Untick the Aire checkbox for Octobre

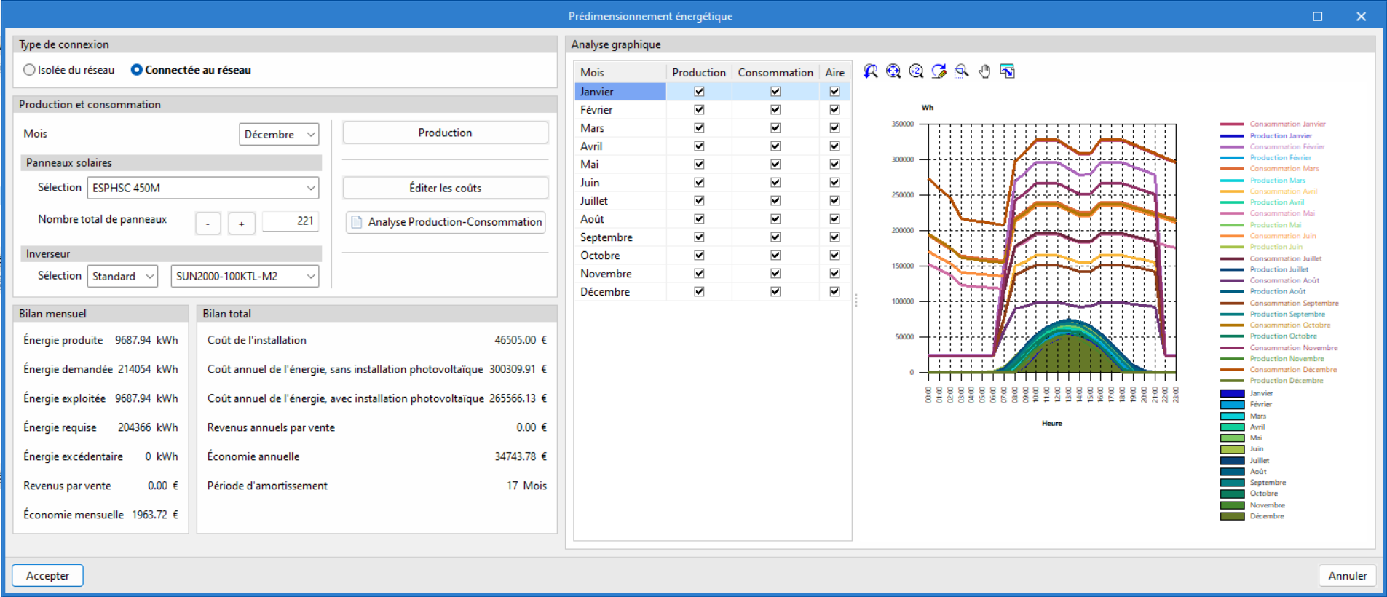coord(834,256)
